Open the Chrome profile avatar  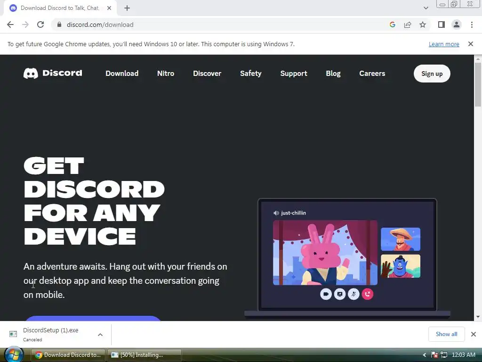457,25
